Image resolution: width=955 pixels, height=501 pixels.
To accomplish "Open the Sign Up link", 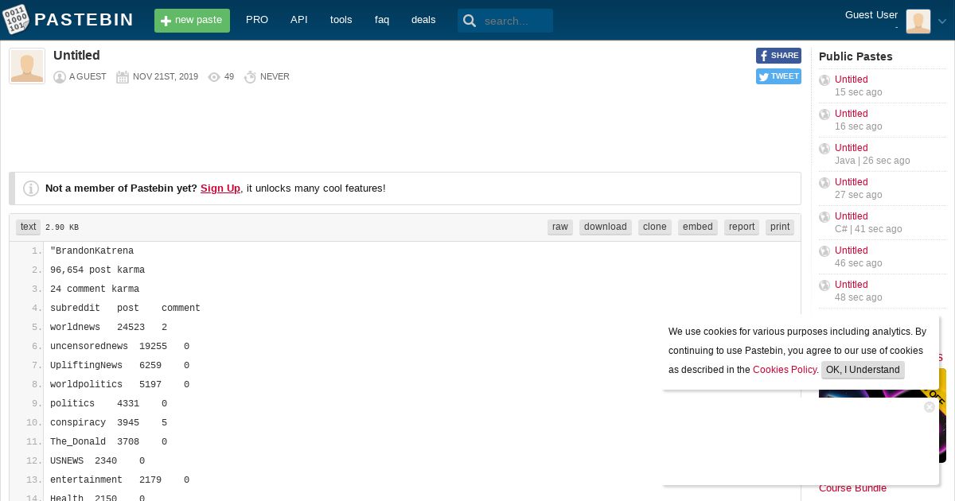I will point(220,188).
